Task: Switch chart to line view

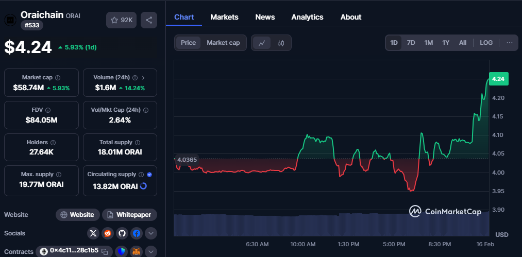Action: (262, 43)
